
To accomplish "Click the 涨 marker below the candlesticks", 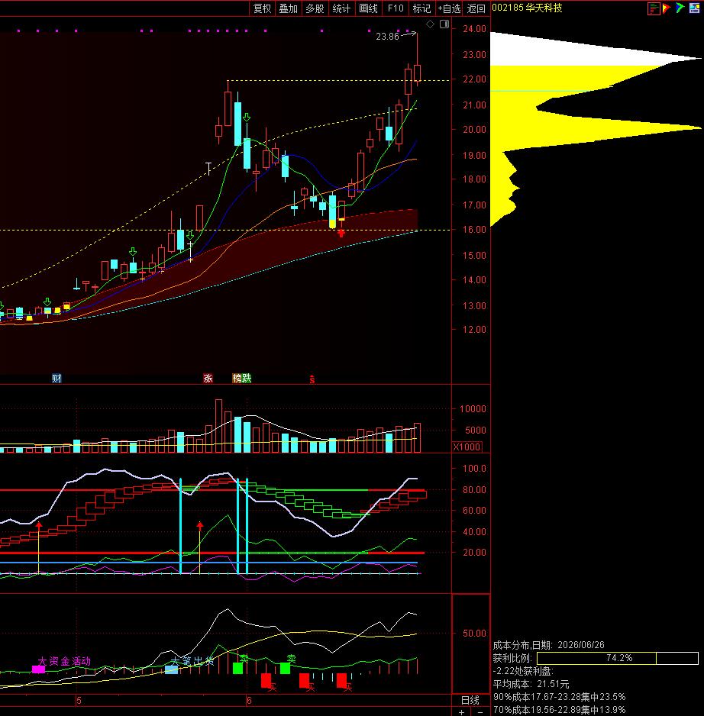I will point(208,378).
